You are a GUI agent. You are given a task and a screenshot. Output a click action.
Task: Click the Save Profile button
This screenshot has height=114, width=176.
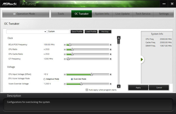pyautogui.click(x=77, y=32)
